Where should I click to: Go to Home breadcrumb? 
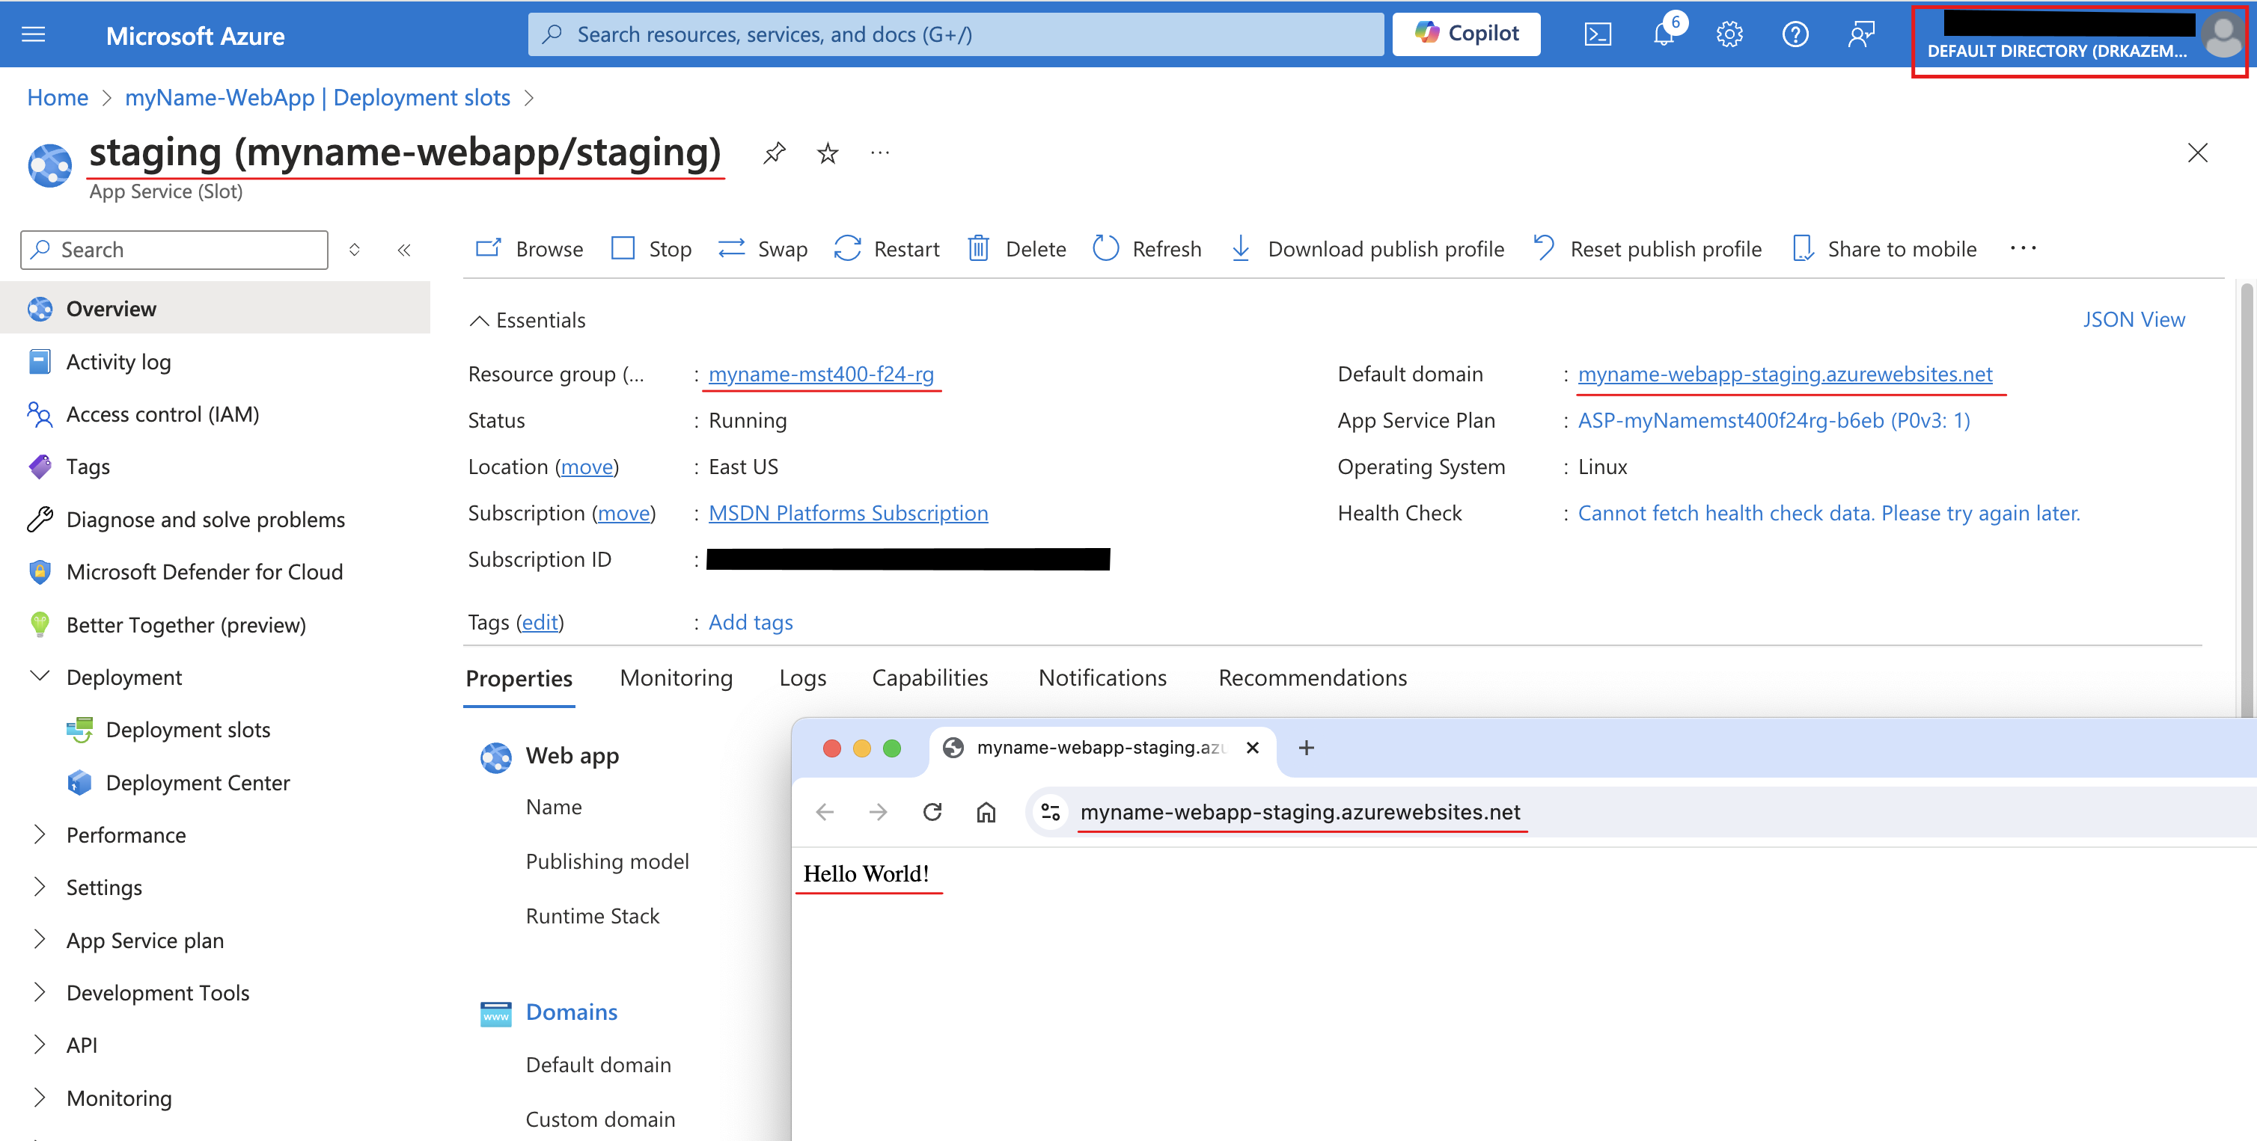58,97
